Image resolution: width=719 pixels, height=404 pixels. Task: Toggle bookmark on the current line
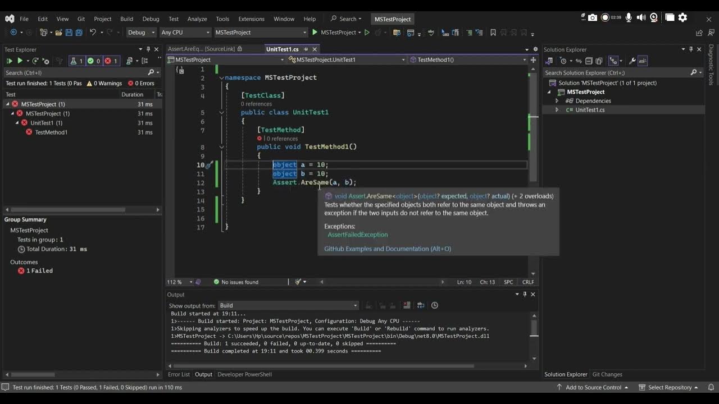(x=493, y=33)
